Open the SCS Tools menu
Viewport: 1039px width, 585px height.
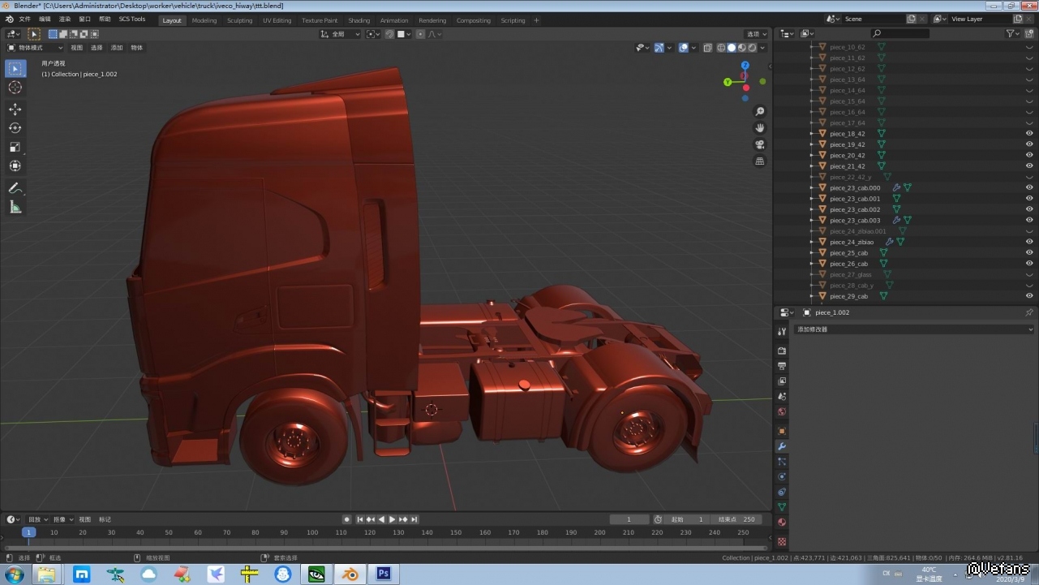coord(132,19)
